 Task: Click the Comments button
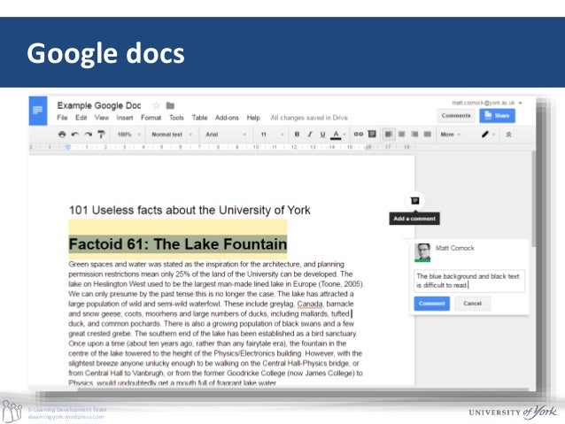tap(456, 116)
